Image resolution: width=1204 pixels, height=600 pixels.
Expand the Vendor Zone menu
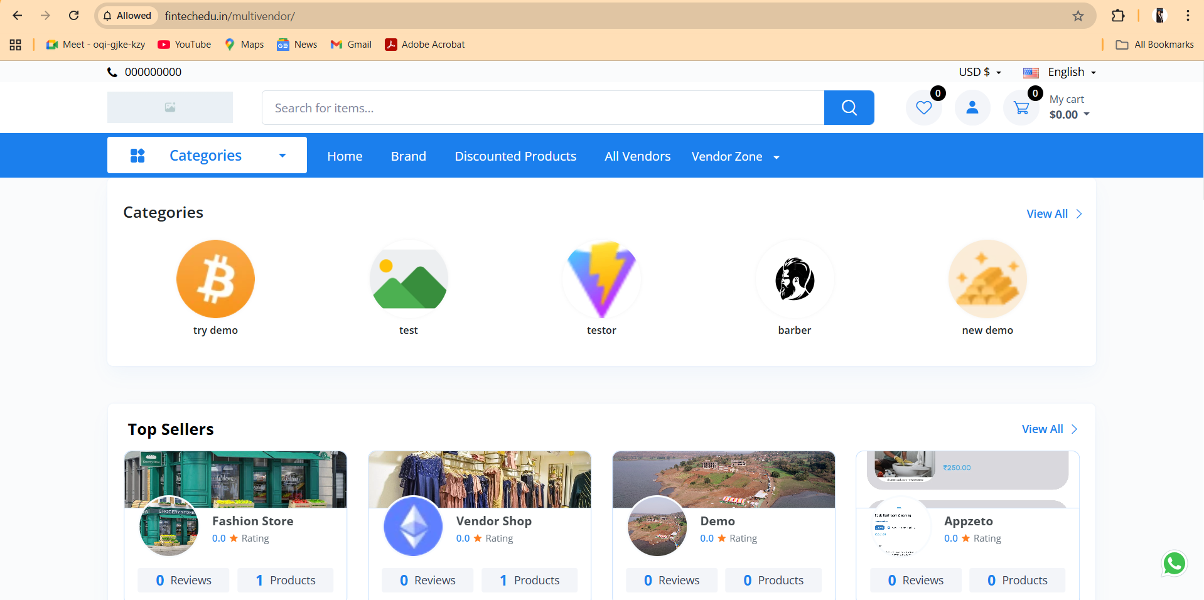[734, 156]
